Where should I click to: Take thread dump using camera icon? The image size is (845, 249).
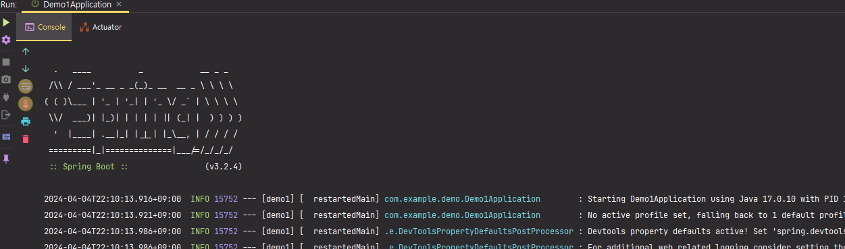[x=6, y=79]
